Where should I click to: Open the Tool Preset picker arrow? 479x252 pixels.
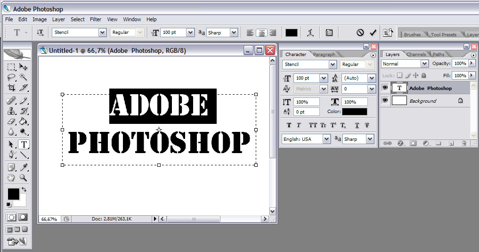(26, 33)
